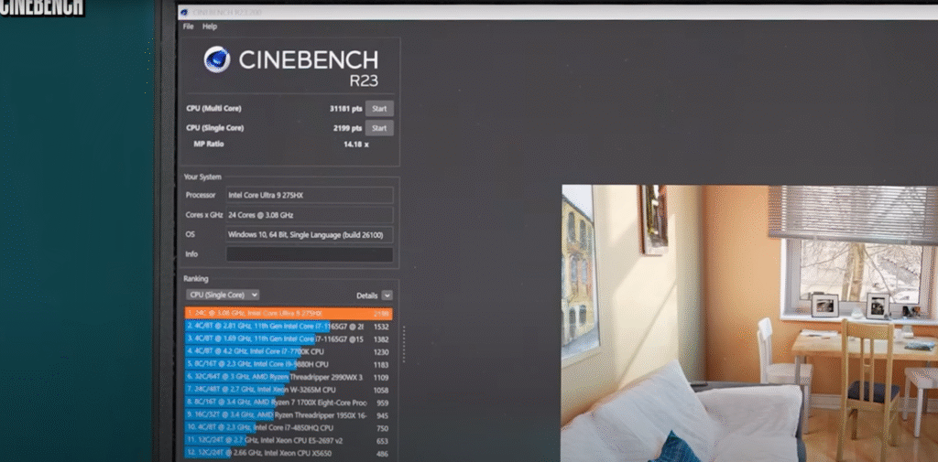The width and height of the screenshot is (938, 462).
Task: Open the File menu
Action: click(189, 27)
